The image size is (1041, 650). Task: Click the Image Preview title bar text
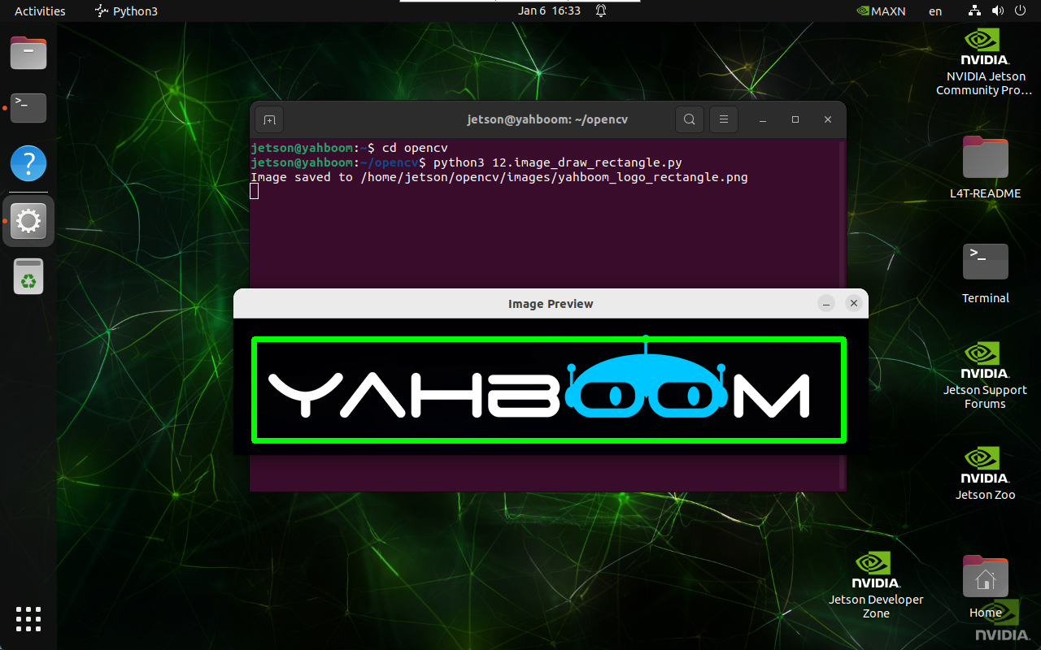point(551,304)
